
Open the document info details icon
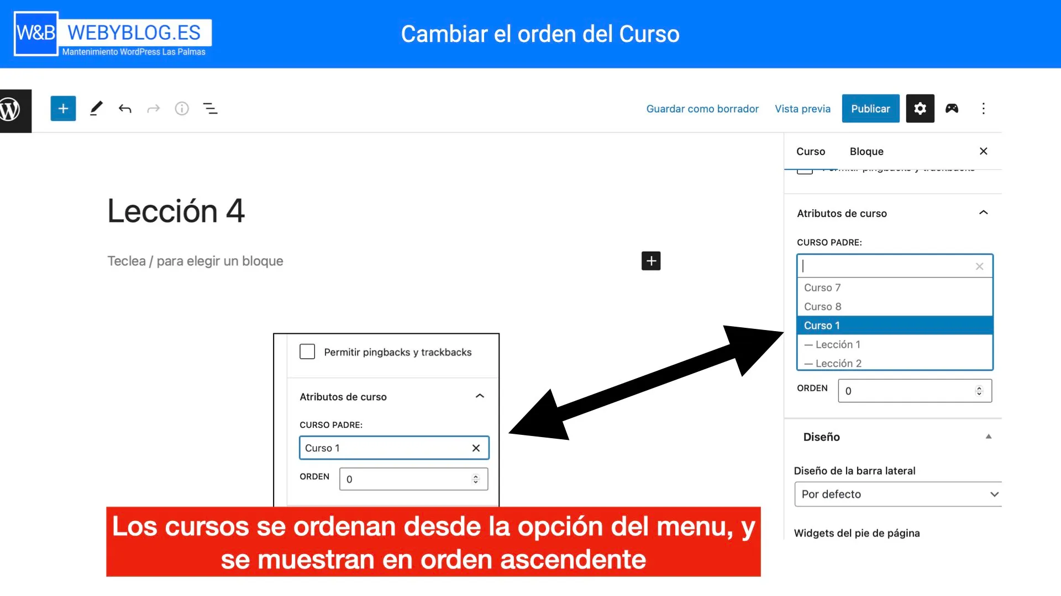point(182,109)
